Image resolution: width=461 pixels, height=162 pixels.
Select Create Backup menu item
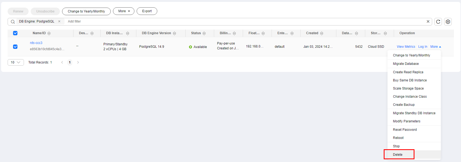414,105
